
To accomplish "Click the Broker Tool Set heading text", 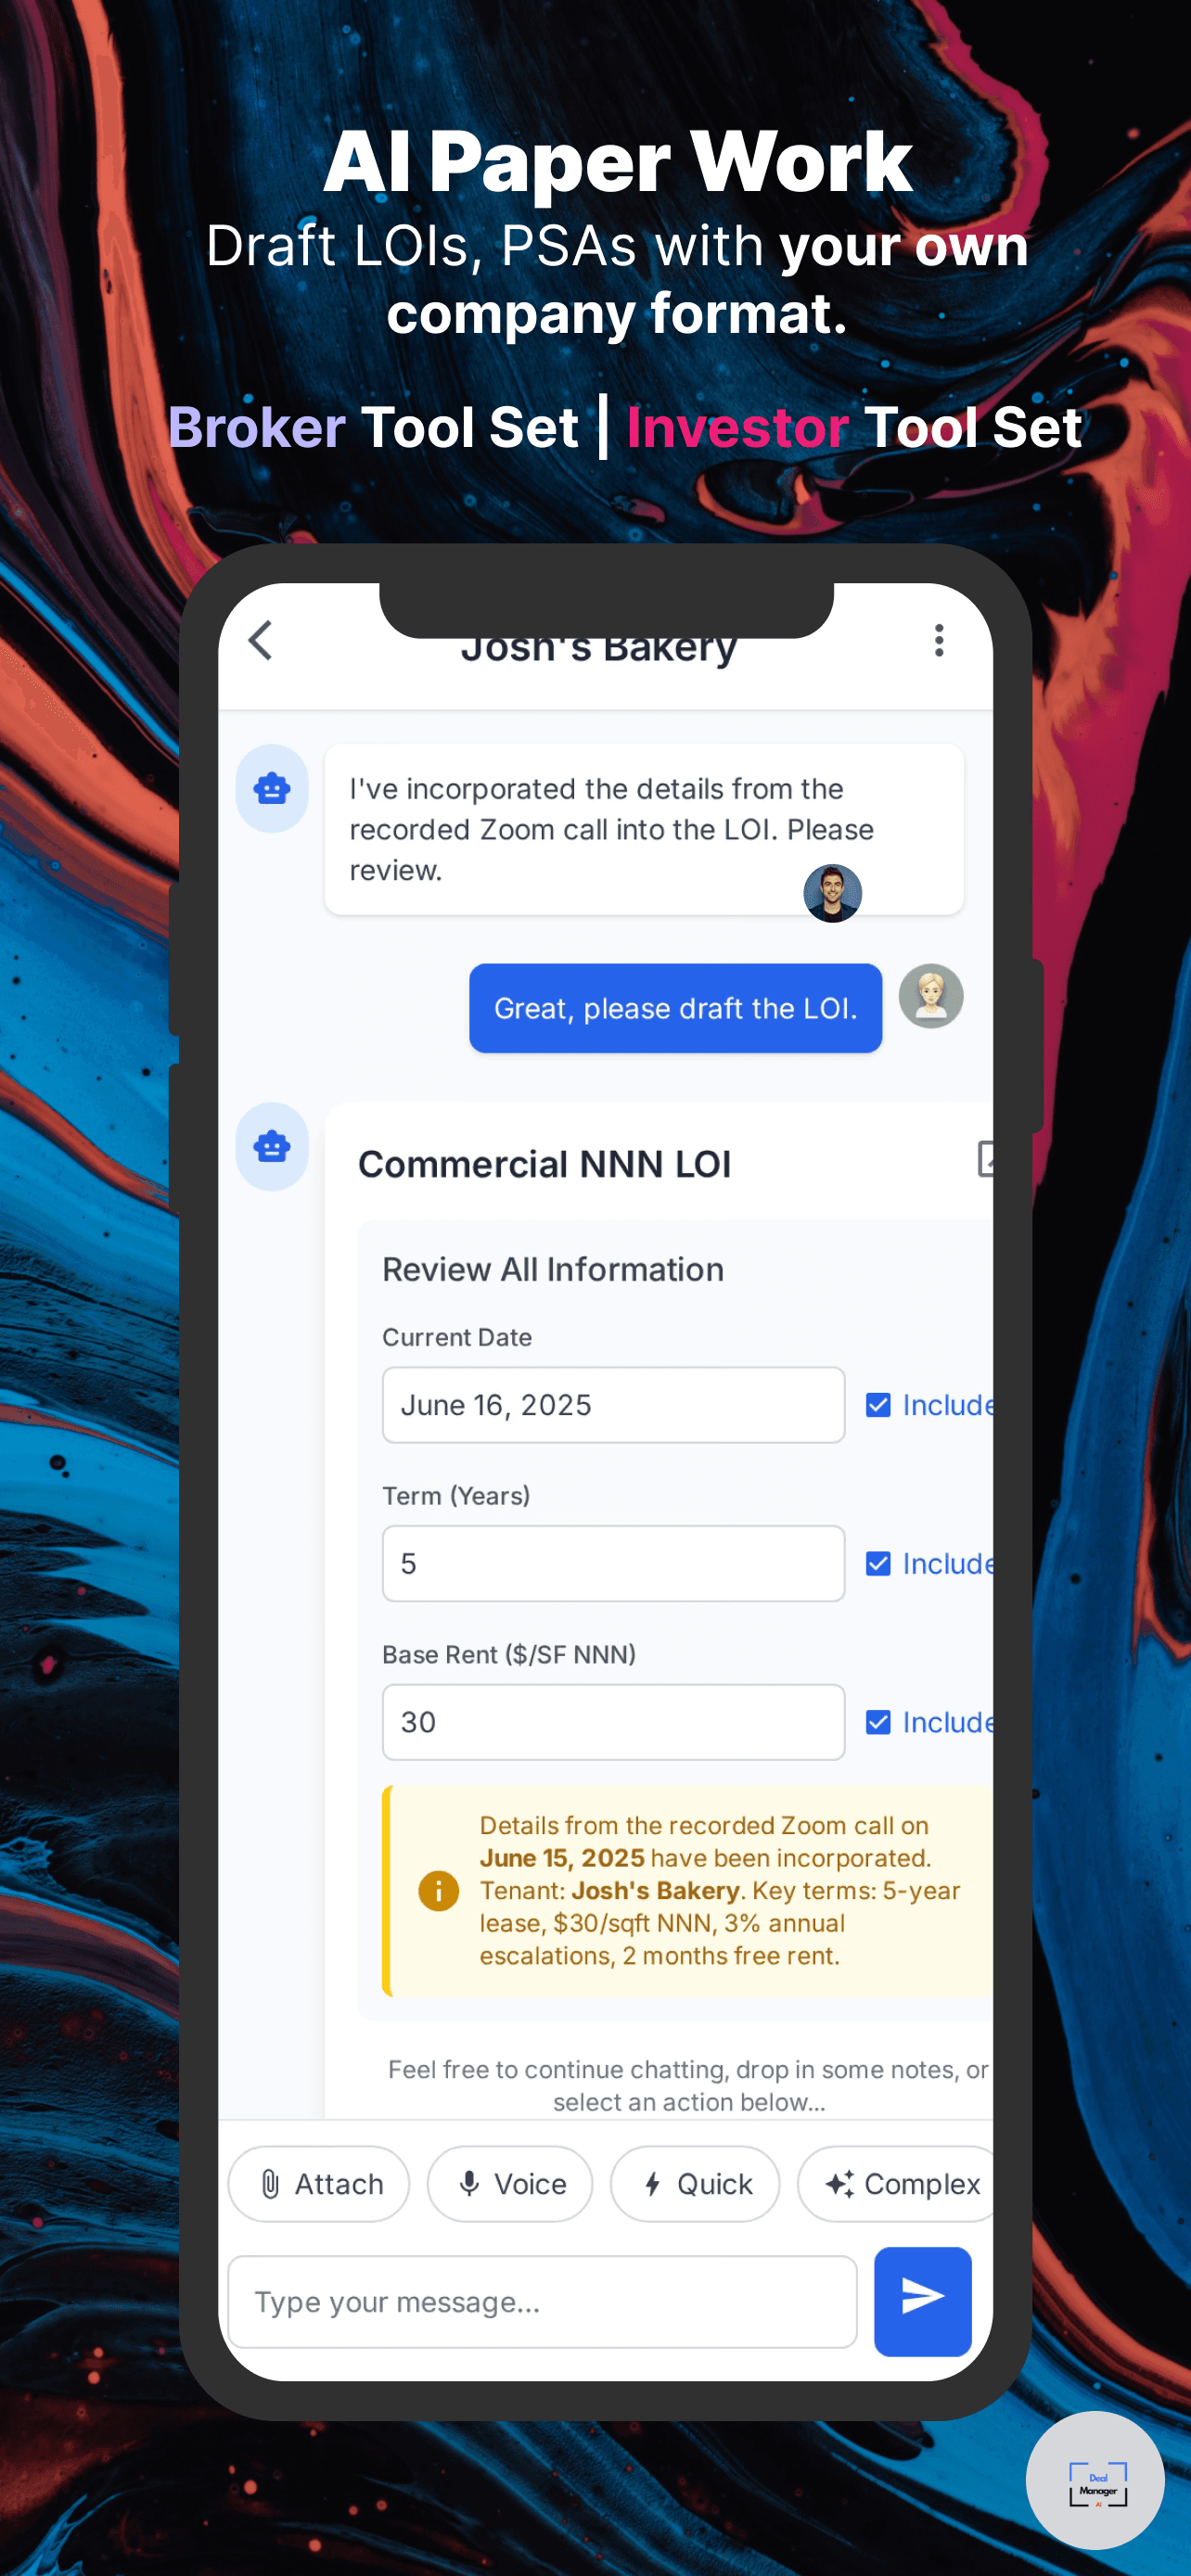I will point(373,427).
